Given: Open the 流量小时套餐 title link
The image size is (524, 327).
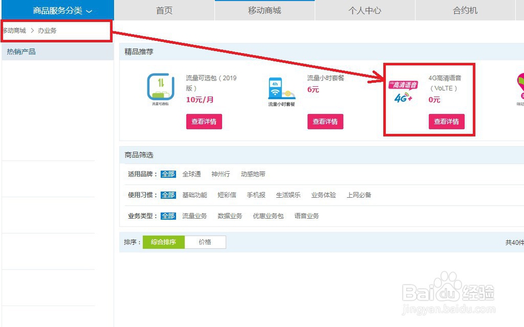Looking at the screenshot, I should pyautogui.click(x=325, y=78).
